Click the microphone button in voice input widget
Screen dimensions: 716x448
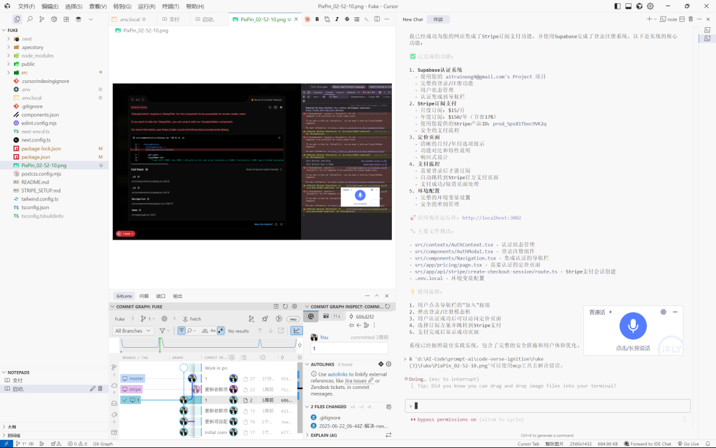(633, 326)
